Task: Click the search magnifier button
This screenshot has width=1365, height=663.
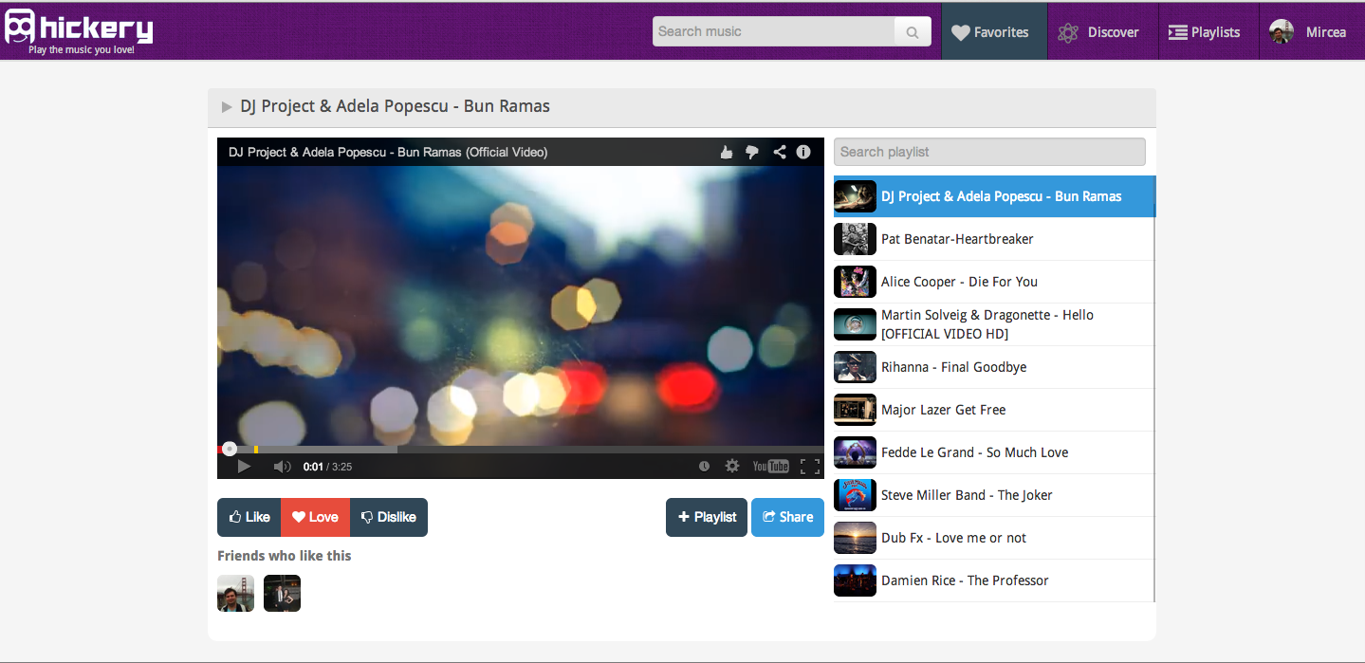Action: point(912,32)
